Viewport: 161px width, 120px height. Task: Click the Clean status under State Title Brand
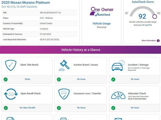pos(27,79)
